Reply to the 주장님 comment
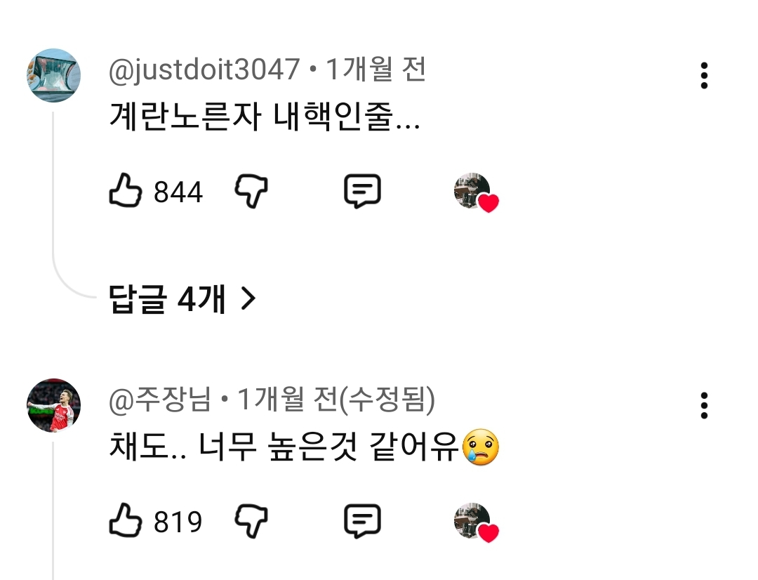Screen dimensions: 758x580 tap(363, 521)
